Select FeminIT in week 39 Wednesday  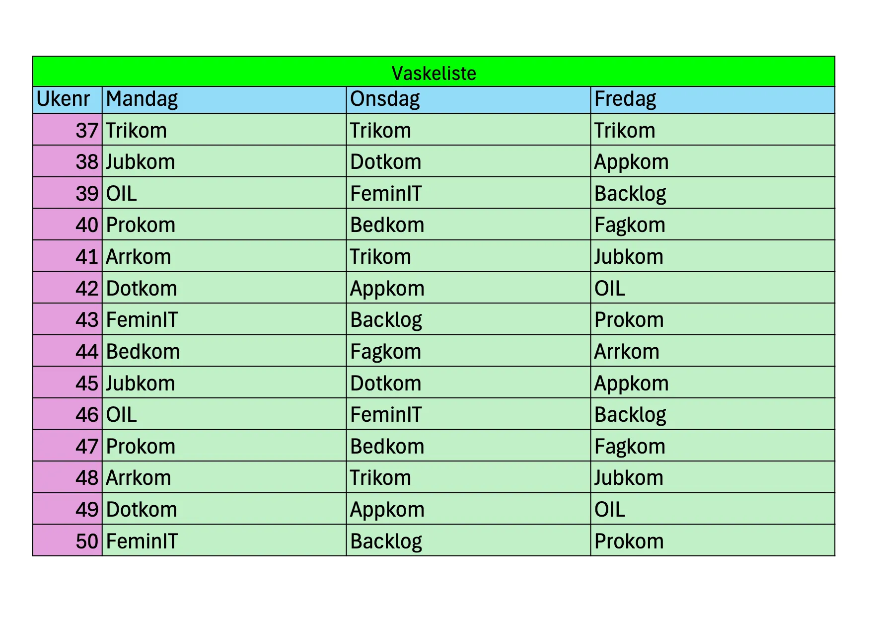pos(386,194)
